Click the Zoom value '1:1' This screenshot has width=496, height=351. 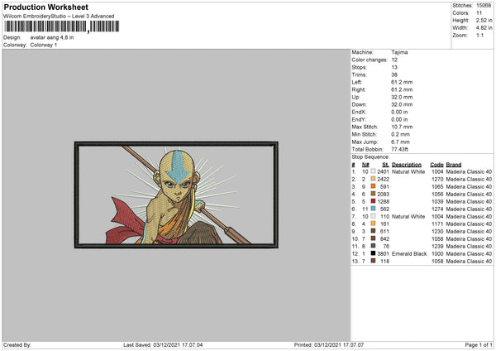479,36
